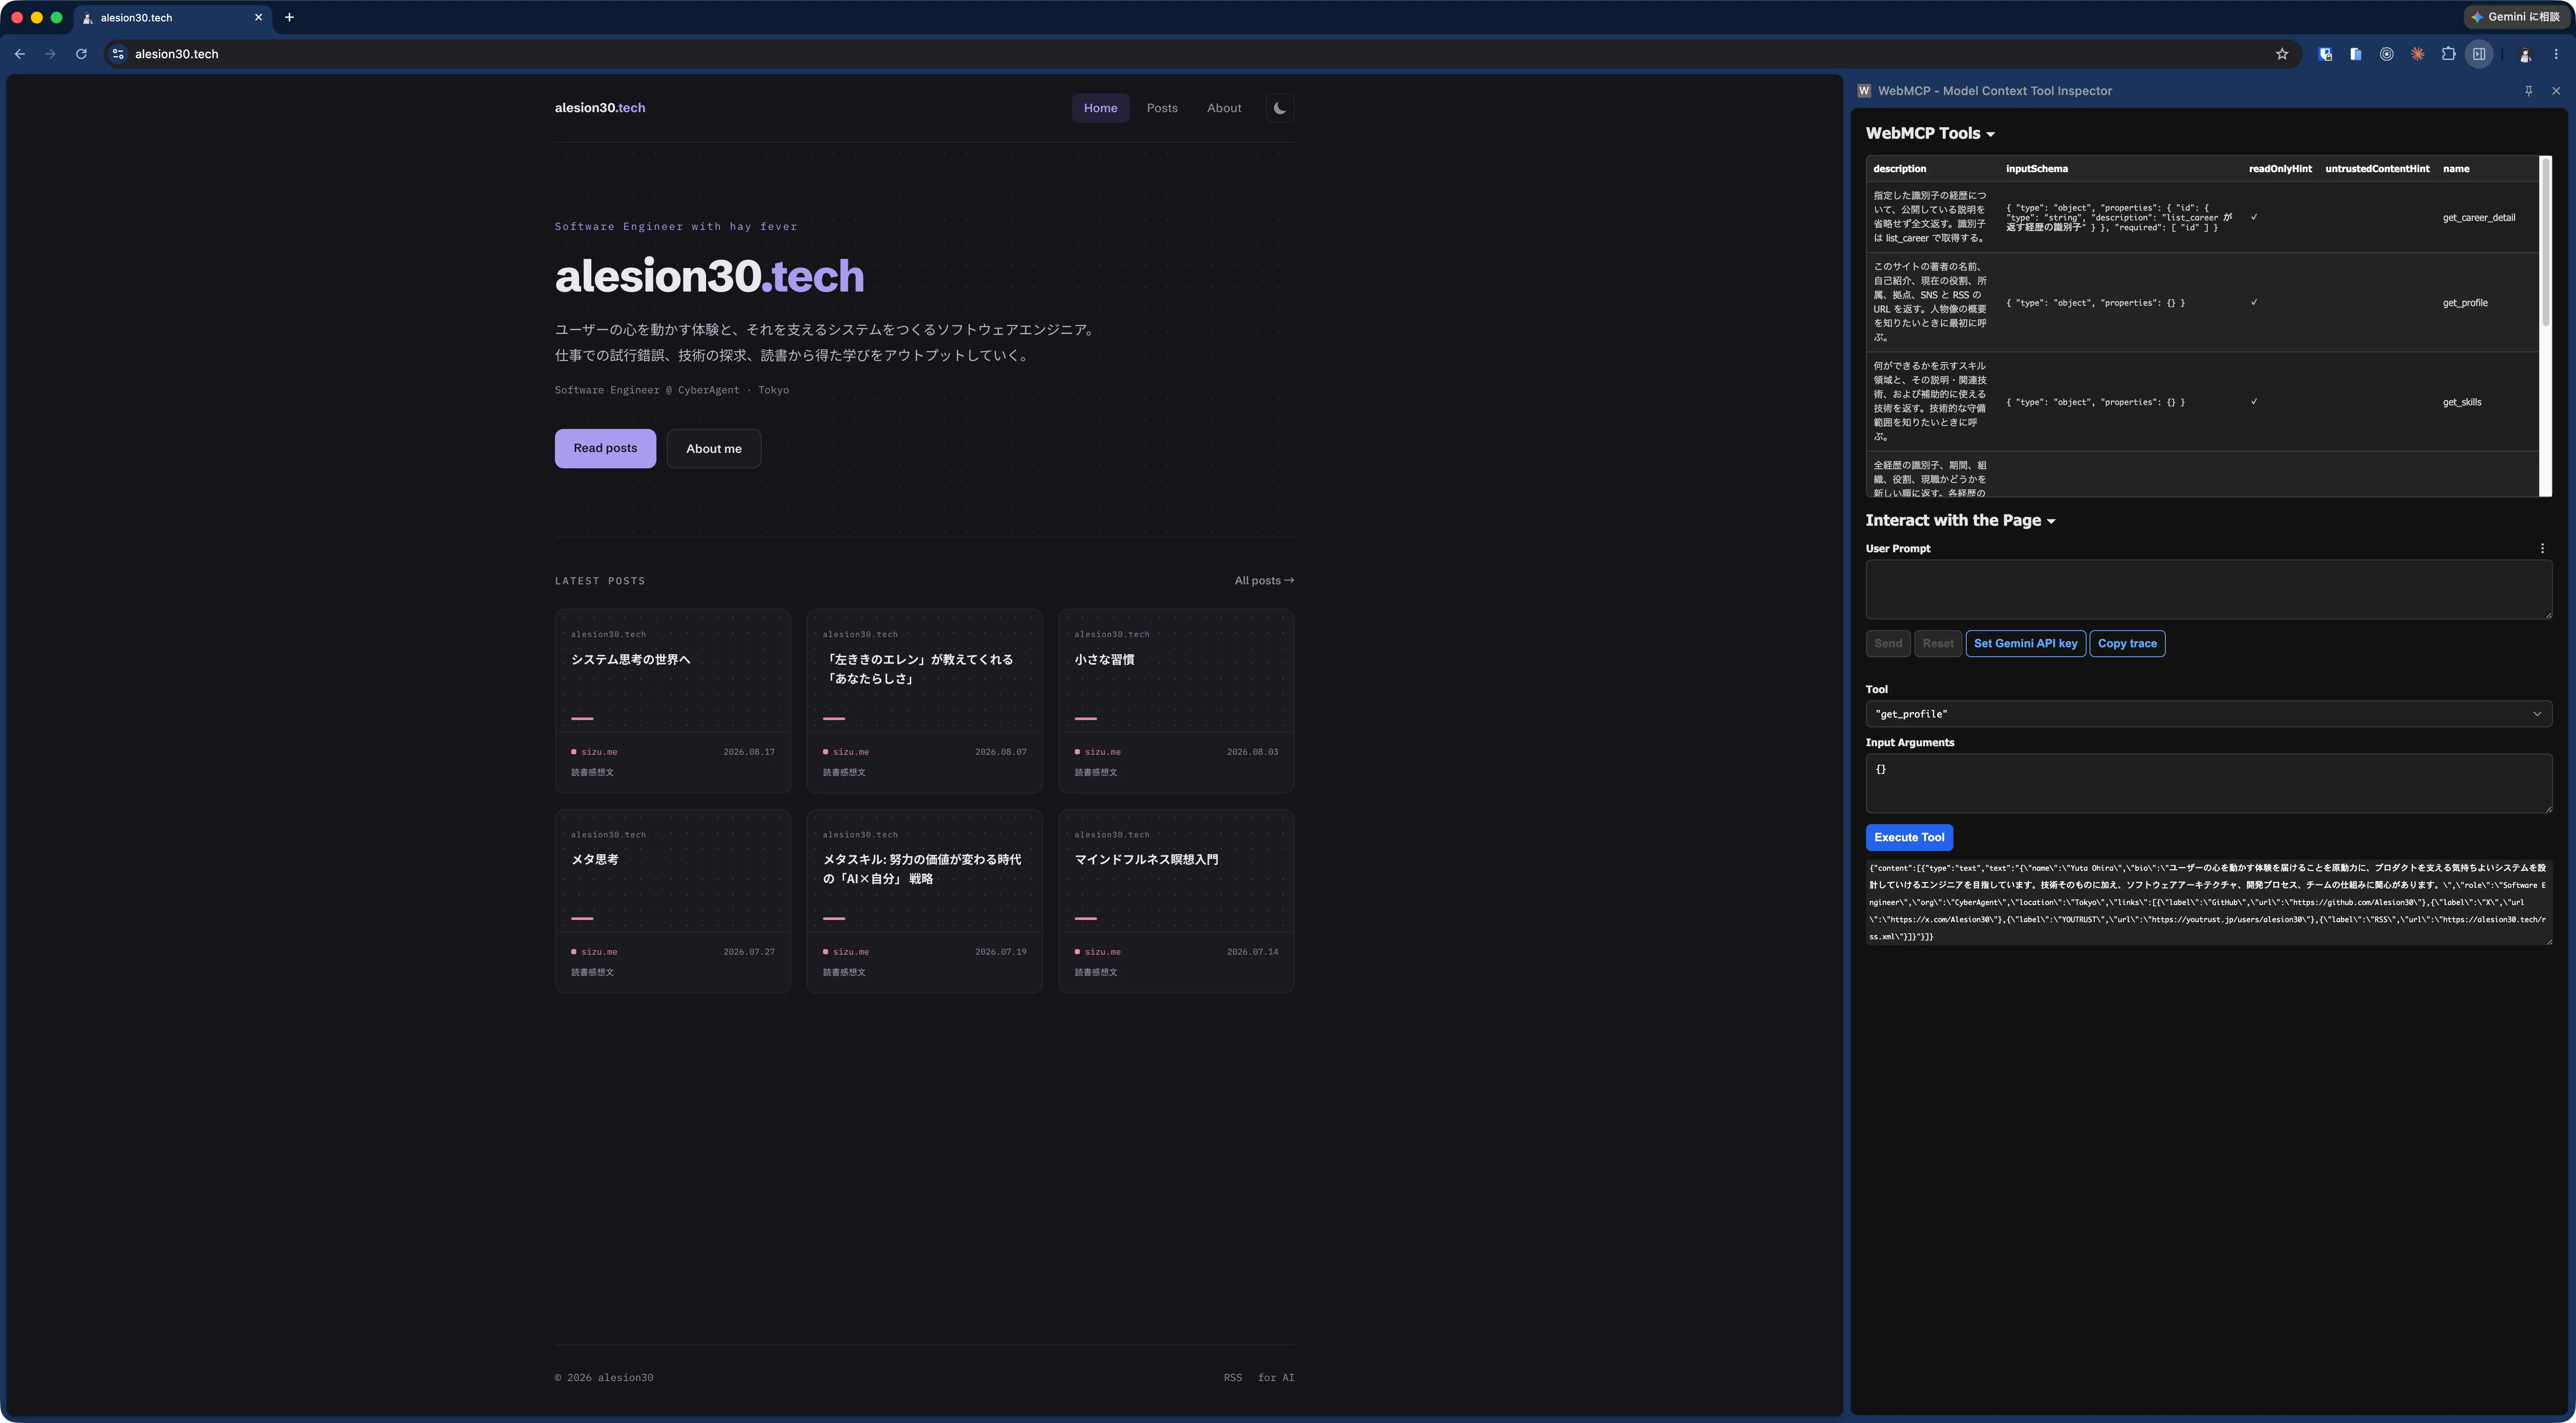The image size is (2576, 1423).
Task: Click the blue overlapping pages extension icon
Action: point(2356,54)
